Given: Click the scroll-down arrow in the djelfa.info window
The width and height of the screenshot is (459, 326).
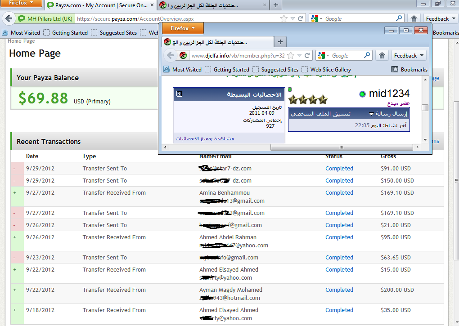Looking at the screenshot, I should coord(425,140).
